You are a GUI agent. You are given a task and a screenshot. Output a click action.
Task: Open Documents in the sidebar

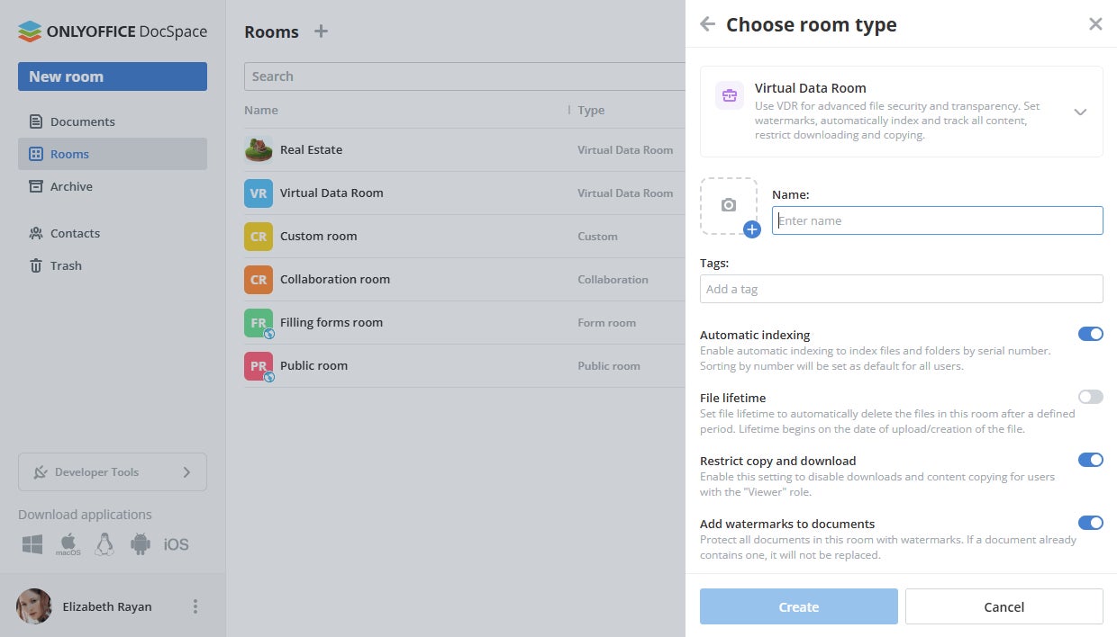(82, 121)
